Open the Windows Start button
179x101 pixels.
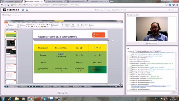[3, 99]
